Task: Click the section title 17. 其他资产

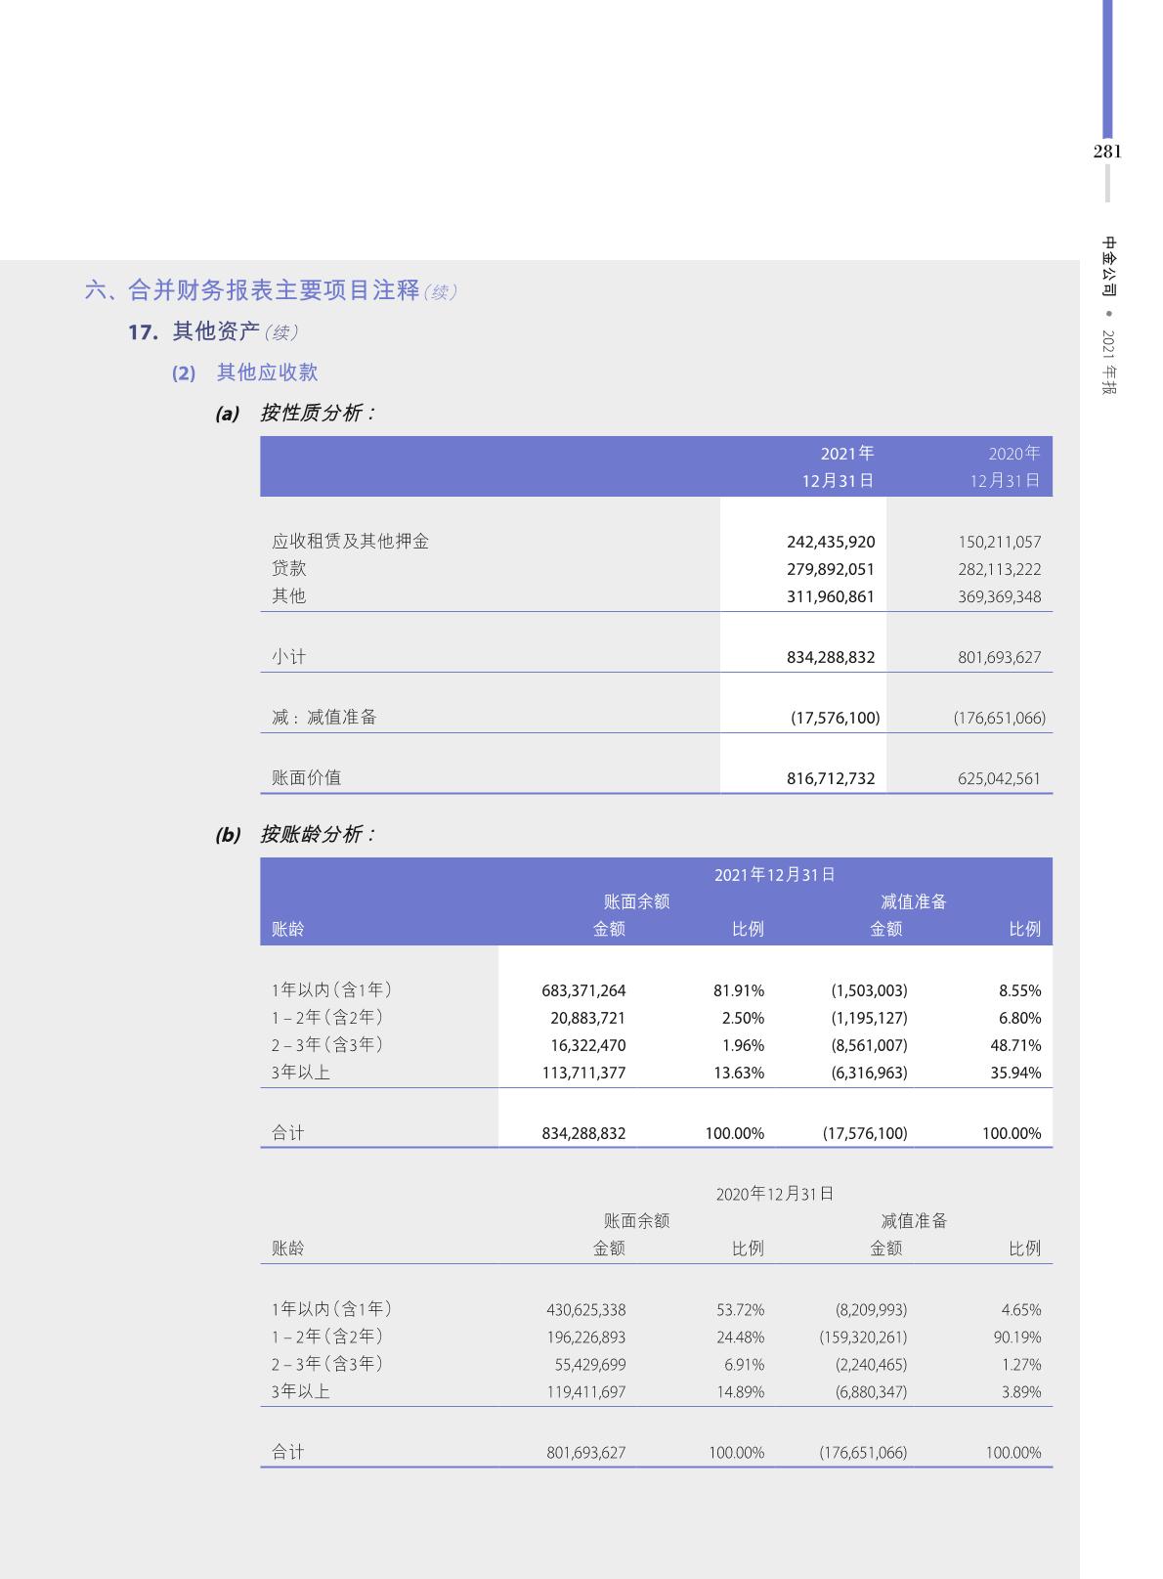Action: click(213, 332)
